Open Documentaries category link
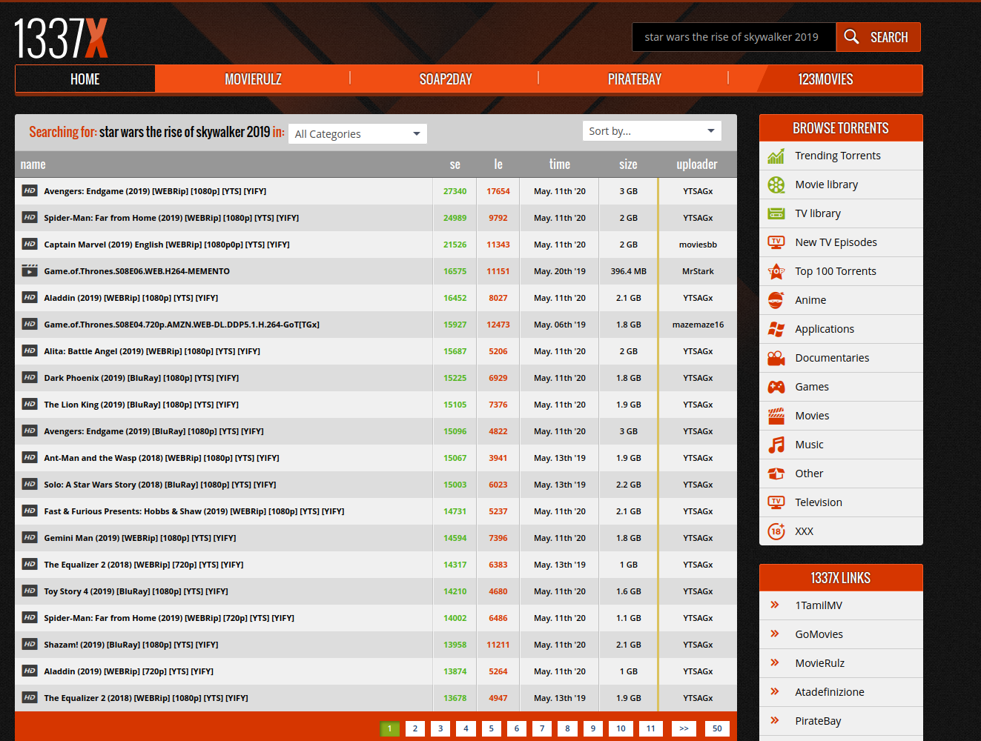981x741 pixels. (832, 358)
